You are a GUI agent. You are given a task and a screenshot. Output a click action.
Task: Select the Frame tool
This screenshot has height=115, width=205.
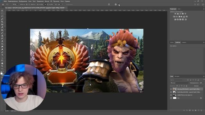click(x=2, y=25)
